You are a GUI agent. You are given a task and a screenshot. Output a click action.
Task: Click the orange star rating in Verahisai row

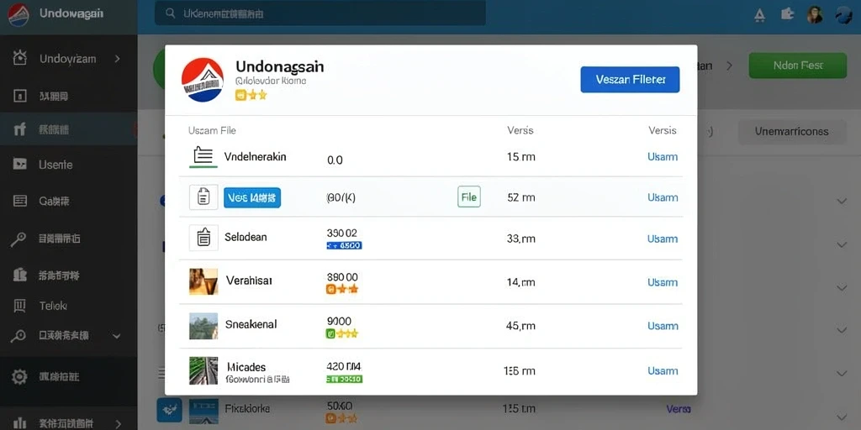point(342,289)
